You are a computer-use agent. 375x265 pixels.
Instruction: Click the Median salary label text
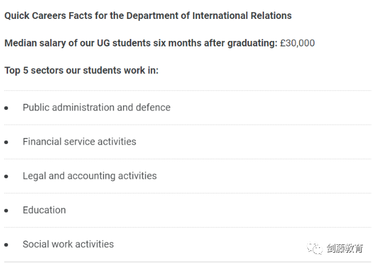pos(141,43)
